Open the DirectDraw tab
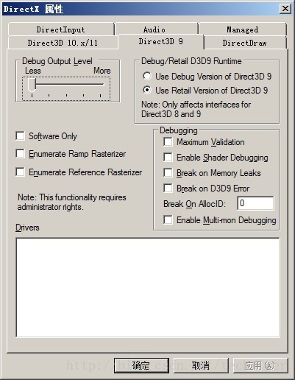Image resolution: width=295 pixels, height=380 pixels. [245, 43]
